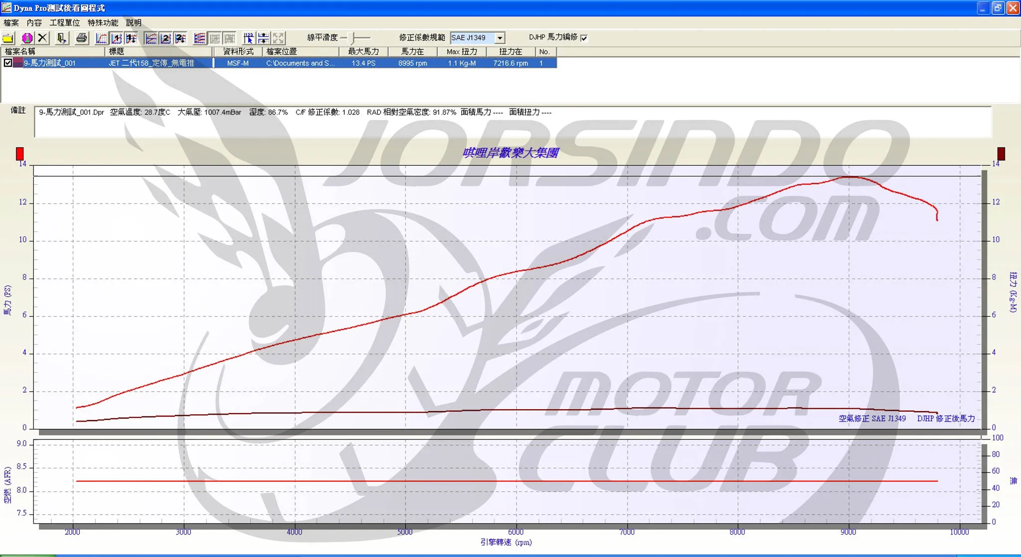Click the dark red torque curve marker

click(x=1001, y=153)
